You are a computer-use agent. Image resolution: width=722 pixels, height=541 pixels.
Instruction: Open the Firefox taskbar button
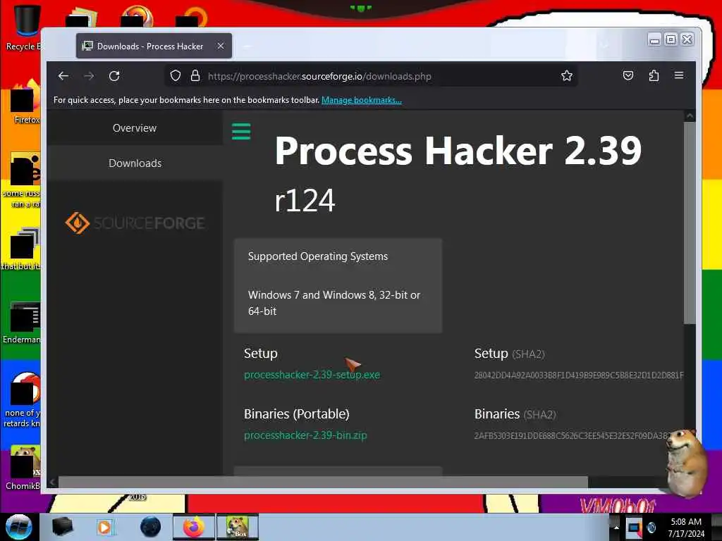[193, 527]
